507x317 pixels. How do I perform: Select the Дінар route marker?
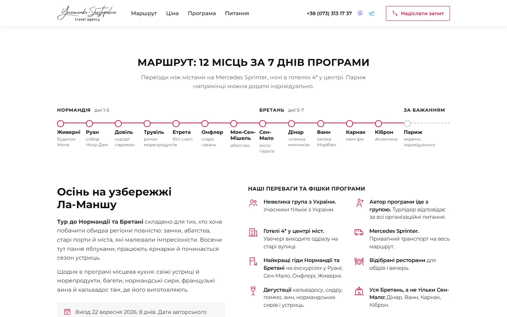pyautogui.click(x=292, y=124)
